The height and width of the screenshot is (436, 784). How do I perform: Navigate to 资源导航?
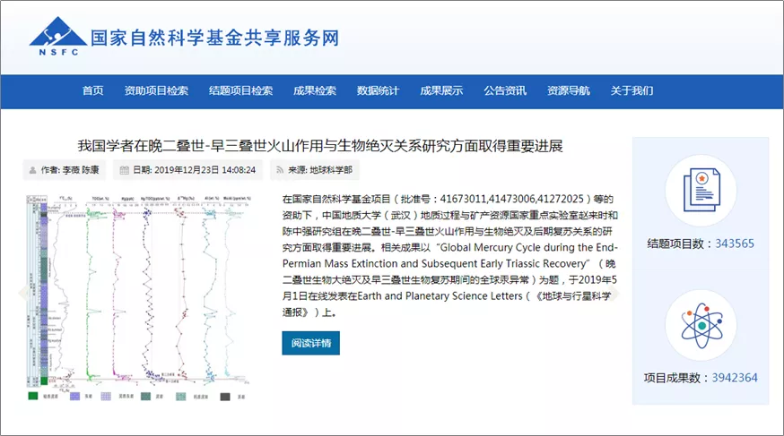569,90
